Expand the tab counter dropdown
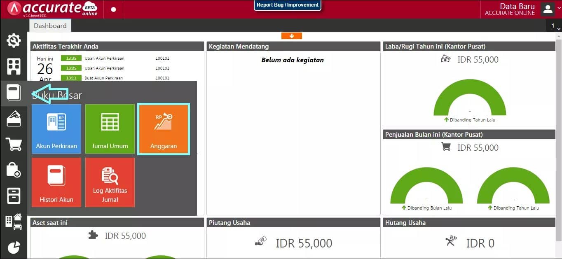The height and width of the screenshot is (259, 562). (x=555, y=26)
